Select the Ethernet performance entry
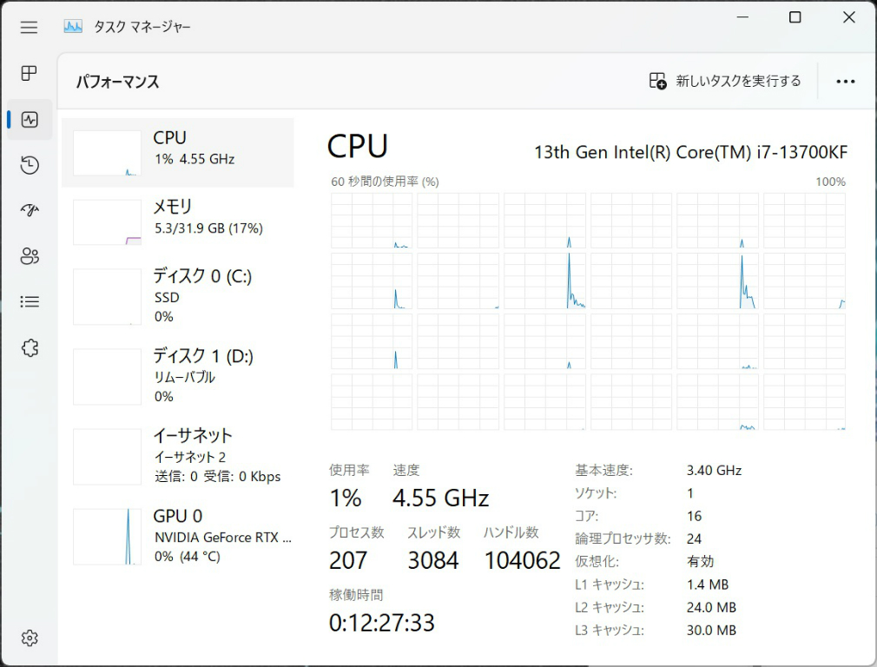Screen dimensions: 877x667 point(178,455)
